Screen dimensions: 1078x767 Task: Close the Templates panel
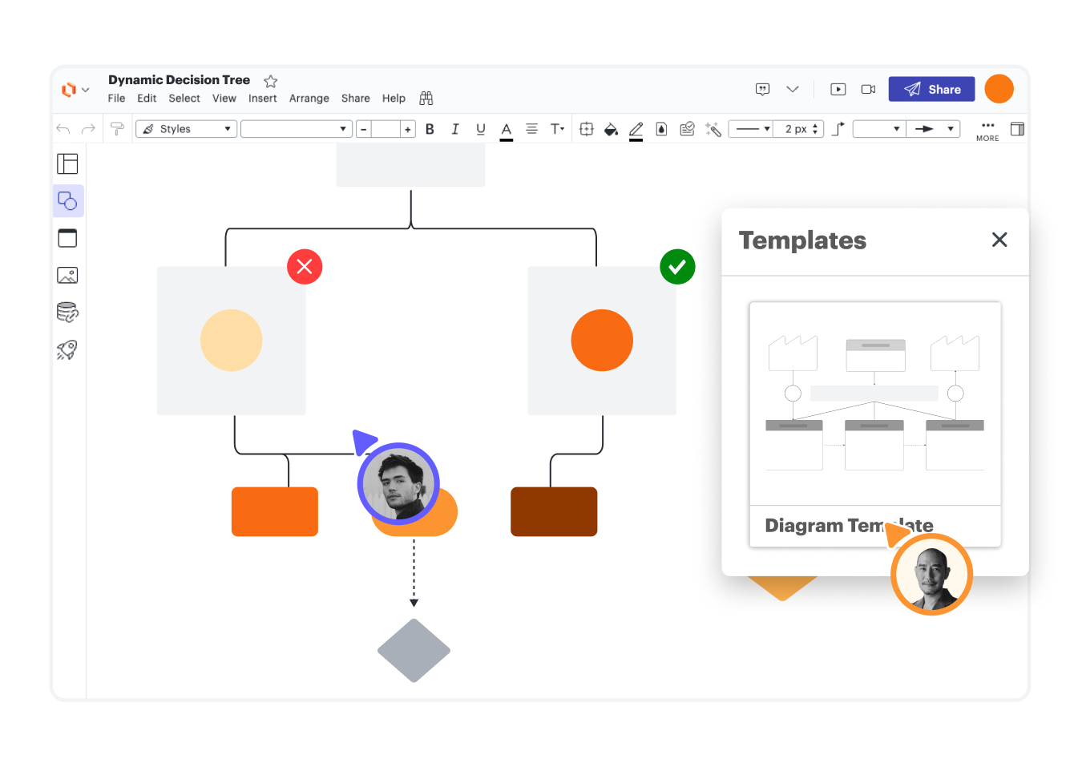coord(999,240)
